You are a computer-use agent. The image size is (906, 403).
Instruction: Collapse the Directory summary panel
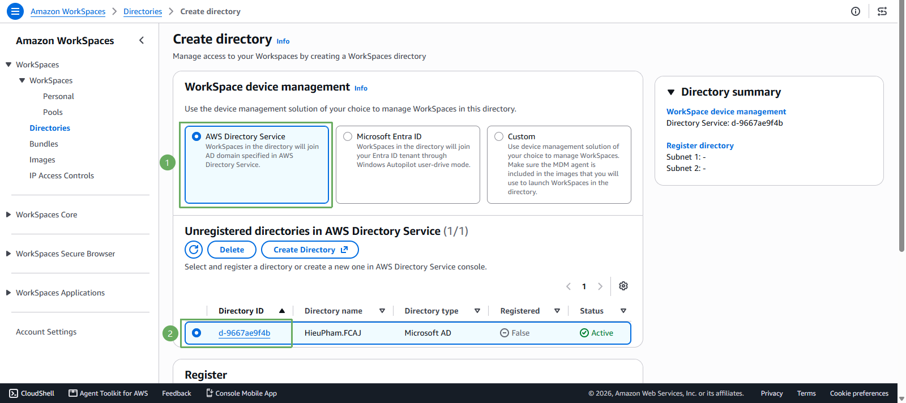click(x=671, y=92)
